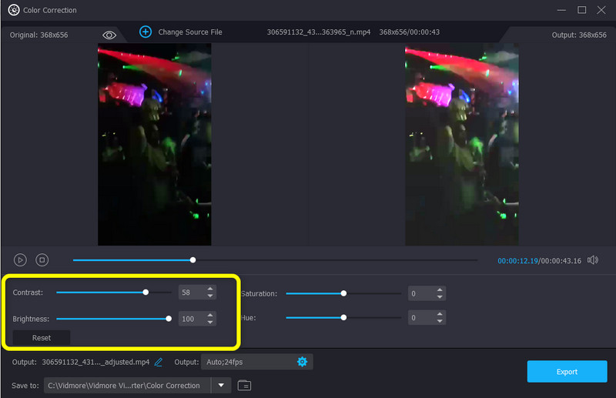Export the adjusted video
616x398 pixels.
(567, 371)
